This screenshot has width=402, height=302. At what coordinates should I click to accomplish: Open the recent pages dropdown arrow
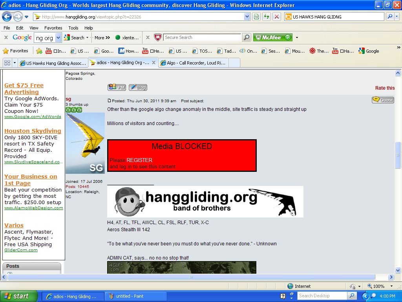26,17
